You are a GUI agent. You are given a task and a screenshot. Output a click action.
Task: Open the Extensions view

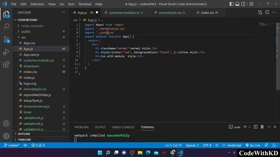pyautogui.click(x=6, y=65)
